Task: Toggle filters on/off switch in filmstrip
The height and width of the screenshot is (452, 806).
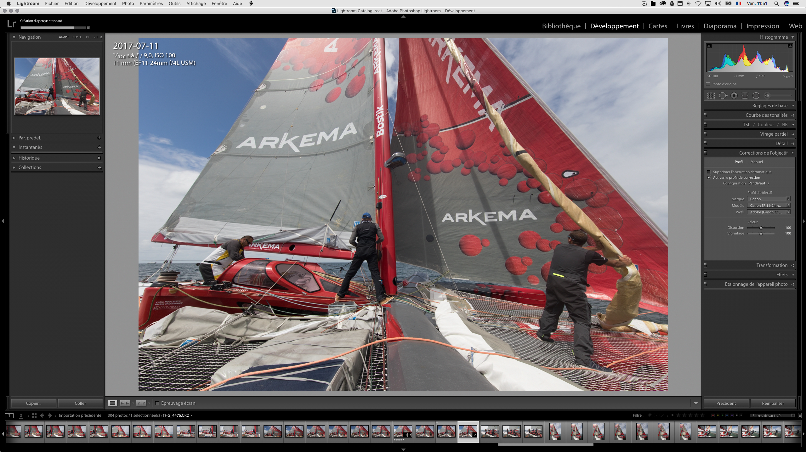Action: click(x=800, y=416)
